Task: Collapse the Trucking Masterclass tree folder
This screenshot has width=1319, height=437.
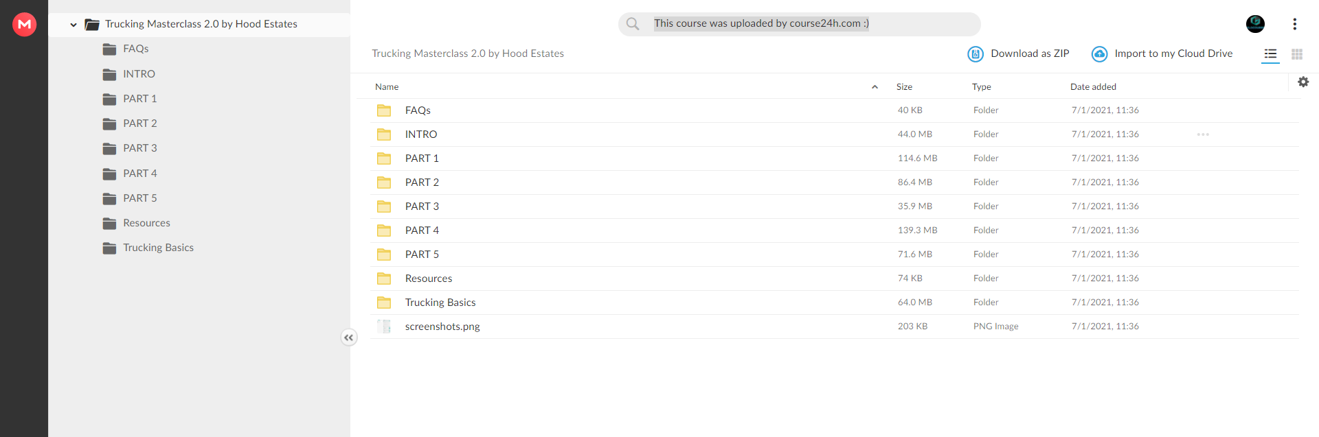Action: (x=74, y=25)
